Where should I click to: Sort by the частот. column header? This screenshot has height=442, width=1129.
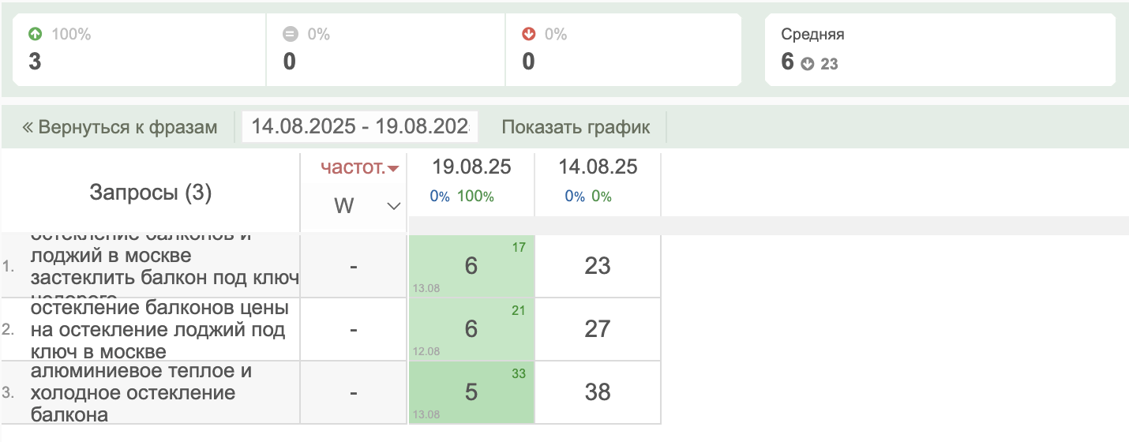pos(352,167)
